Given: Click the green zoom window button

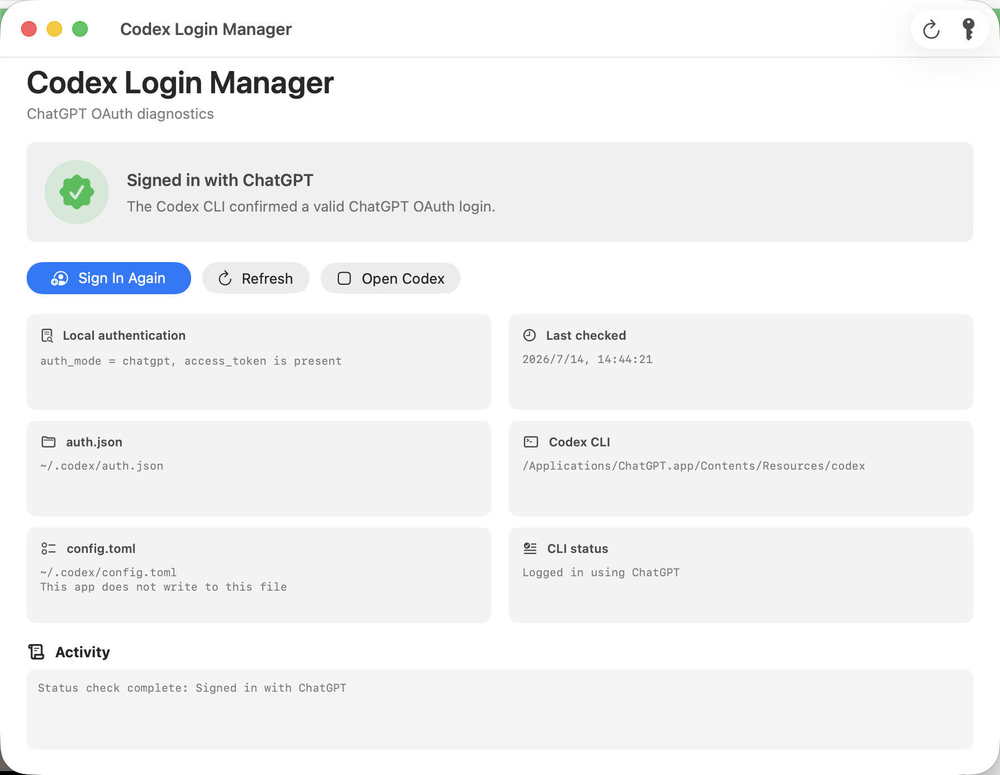Looking at the screenshot, I should pos(80,29).
